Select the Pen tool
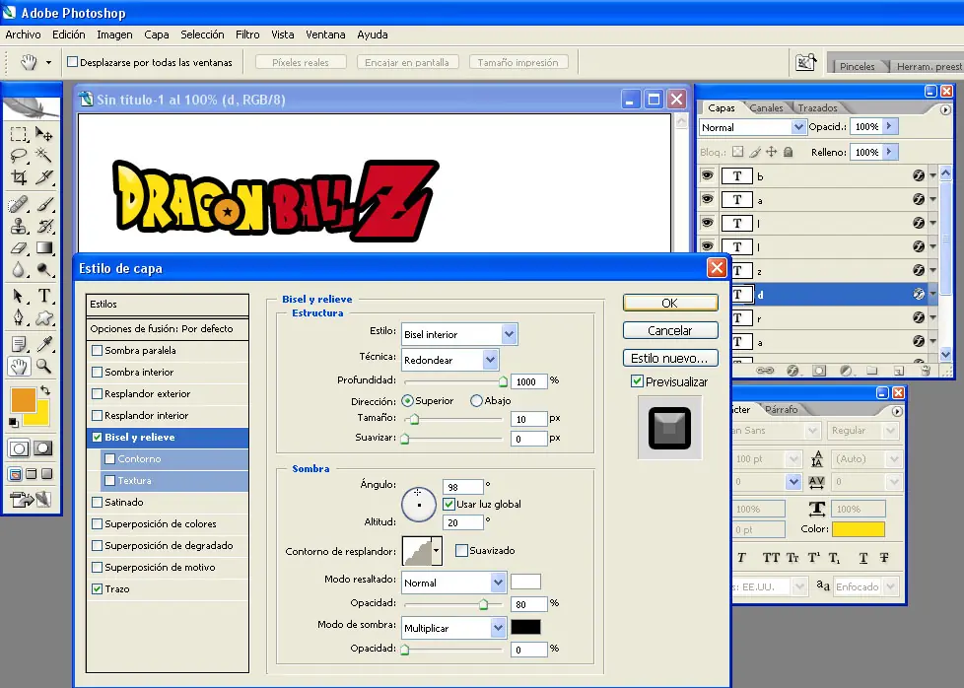The height and width of the screenshot is (688, 964). click(x=19, y=317)
